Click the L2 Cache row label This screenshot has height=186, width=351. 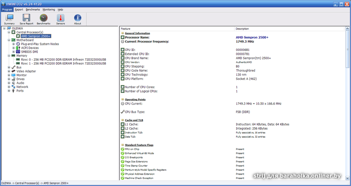point(132,129)
